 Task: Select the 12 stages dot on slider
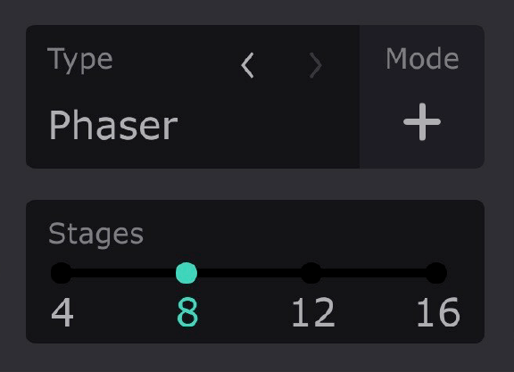coord(311,273)
